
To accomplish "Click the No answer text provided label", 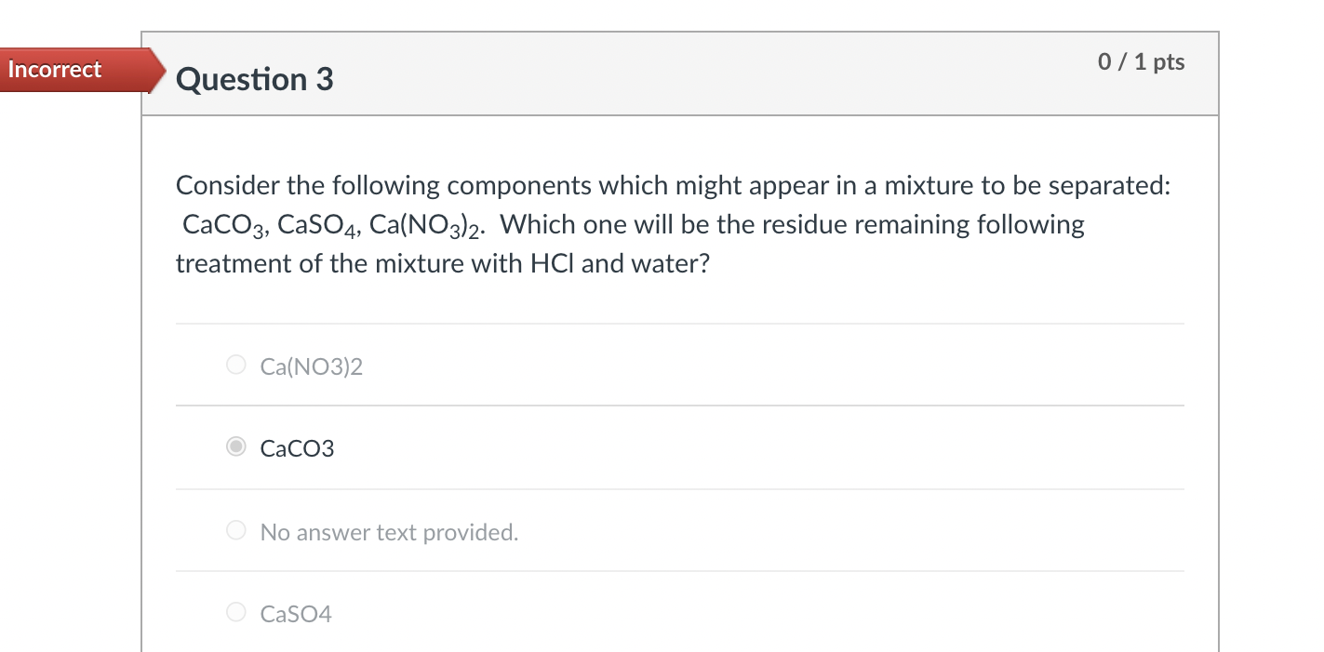I will (389, 531).
